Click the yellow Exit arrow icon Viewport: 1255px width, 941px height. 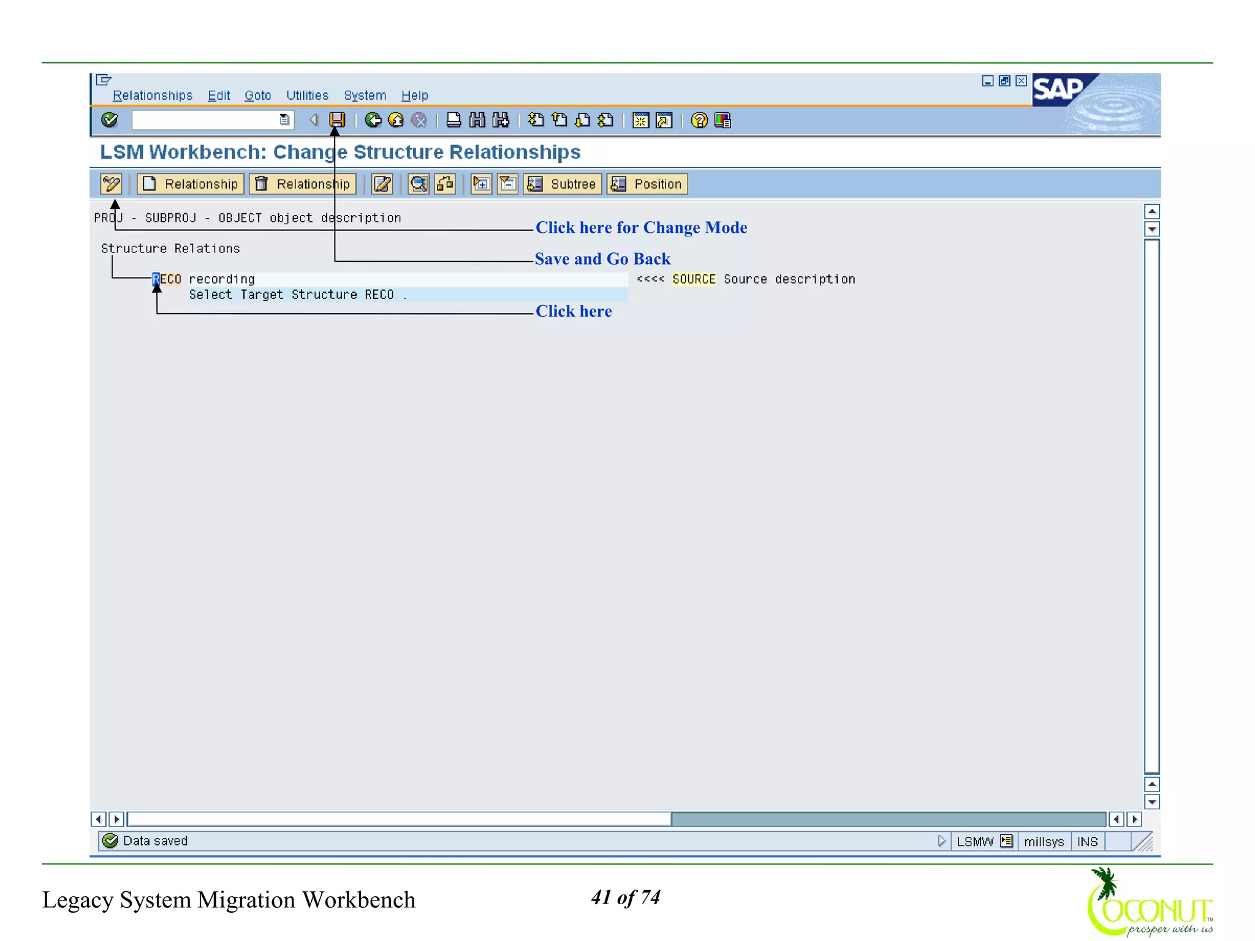[x=396, y=120]
